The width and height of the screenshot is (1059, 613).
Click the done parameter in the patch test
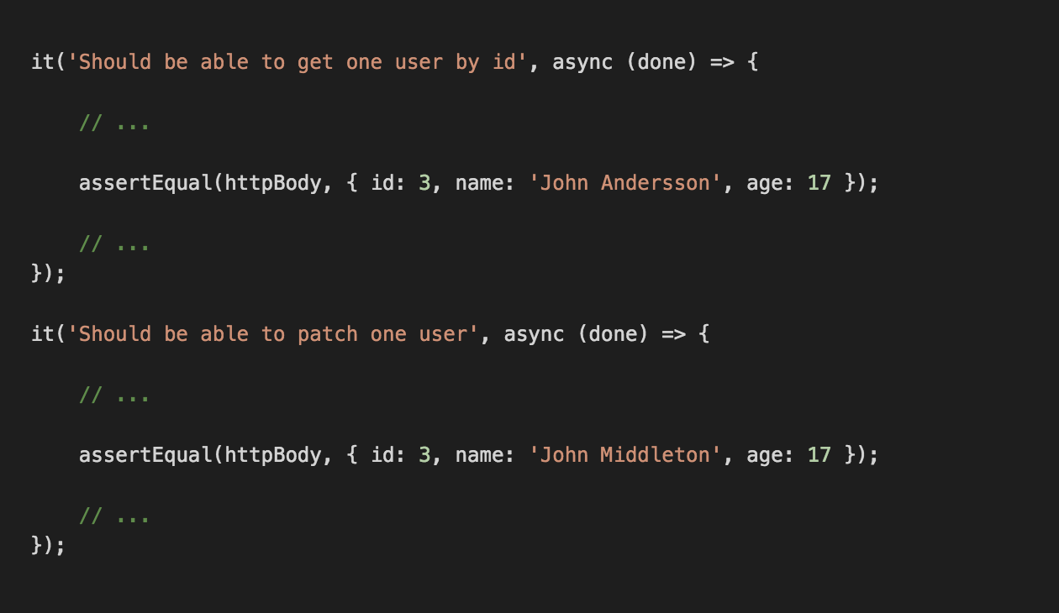(x=613, y=334)
